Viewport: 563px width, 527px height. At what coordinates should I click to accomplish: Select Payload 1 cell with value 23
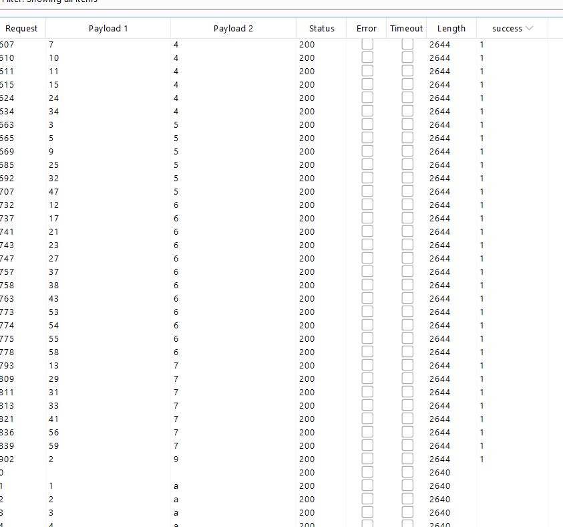click(54, 245)
